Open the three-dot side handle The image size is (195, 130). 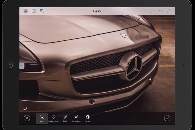point(22,66)
